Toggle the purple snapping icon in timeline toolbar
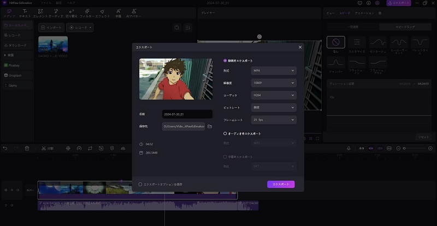The image size is (437, 226). 371,148
